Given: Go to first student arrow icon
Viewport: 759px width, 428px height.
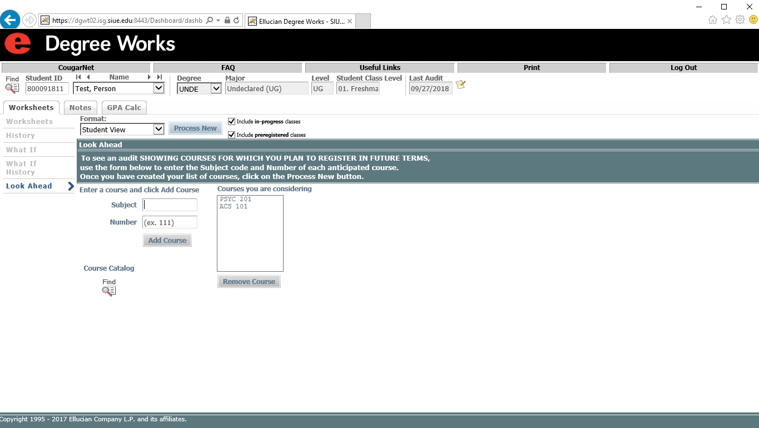Looking at the screenshot, I should 78,77.
